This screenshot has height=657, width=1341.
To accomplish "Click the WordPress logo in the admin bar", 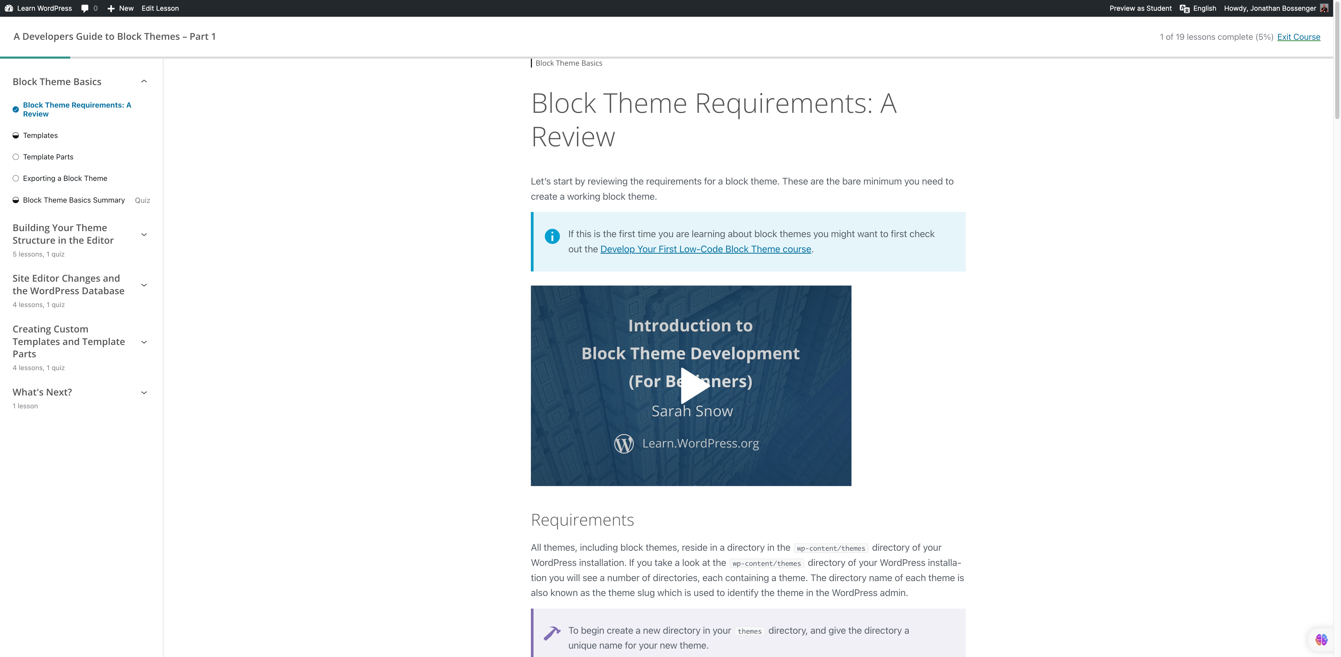I will (x=9, y=8).
